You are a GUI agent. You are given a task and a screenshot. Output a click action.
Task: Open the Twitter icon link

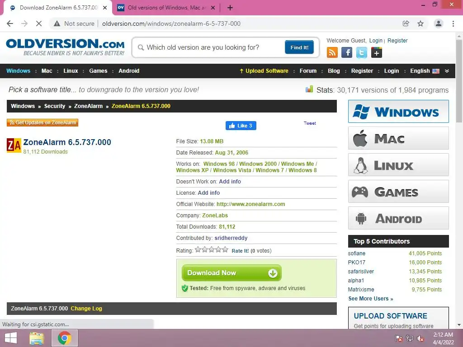coord(361,53)
